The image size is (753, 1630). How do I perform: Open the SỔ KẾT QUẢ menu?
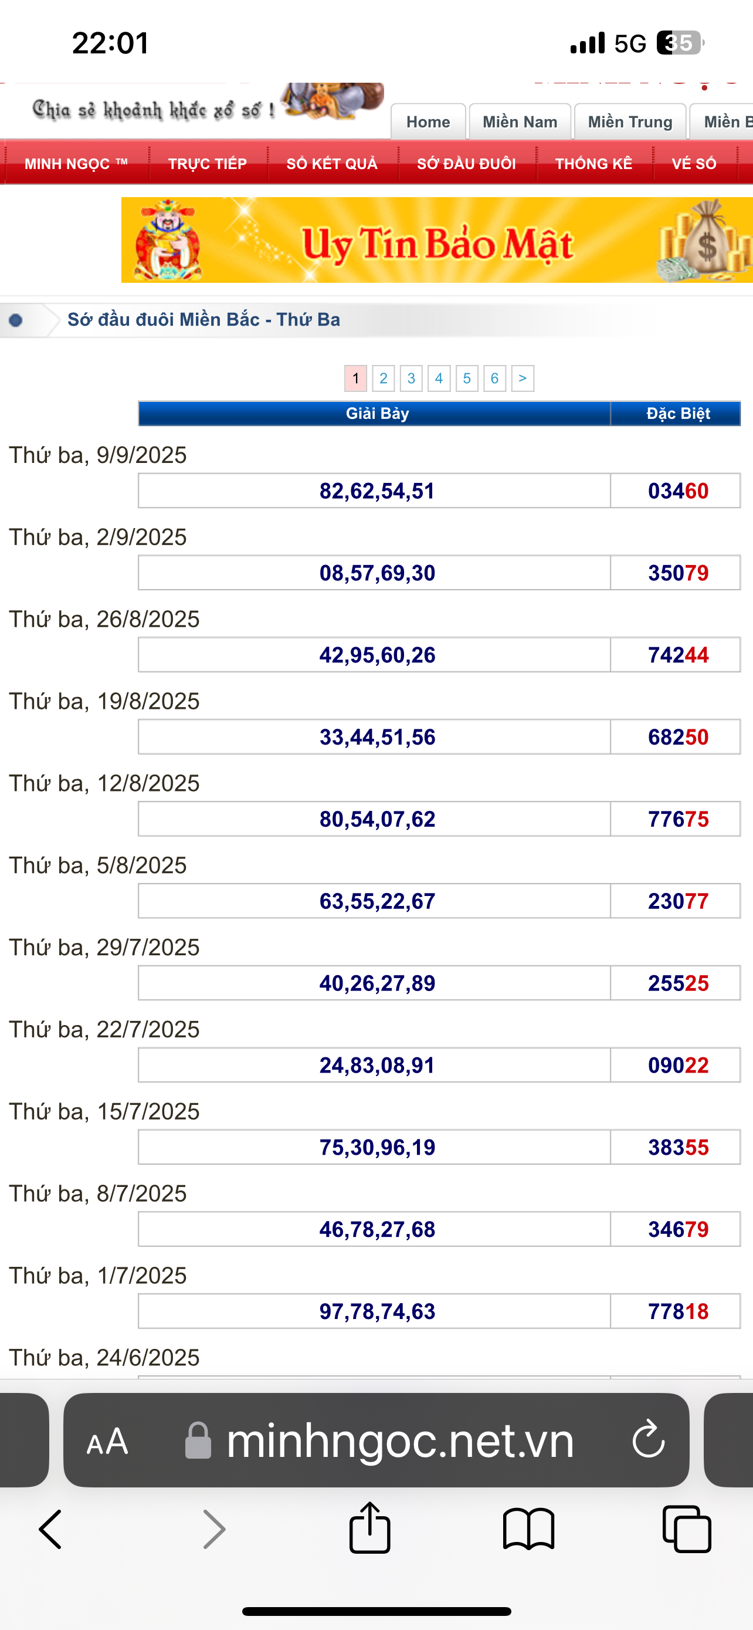click(x=332, y=164)
